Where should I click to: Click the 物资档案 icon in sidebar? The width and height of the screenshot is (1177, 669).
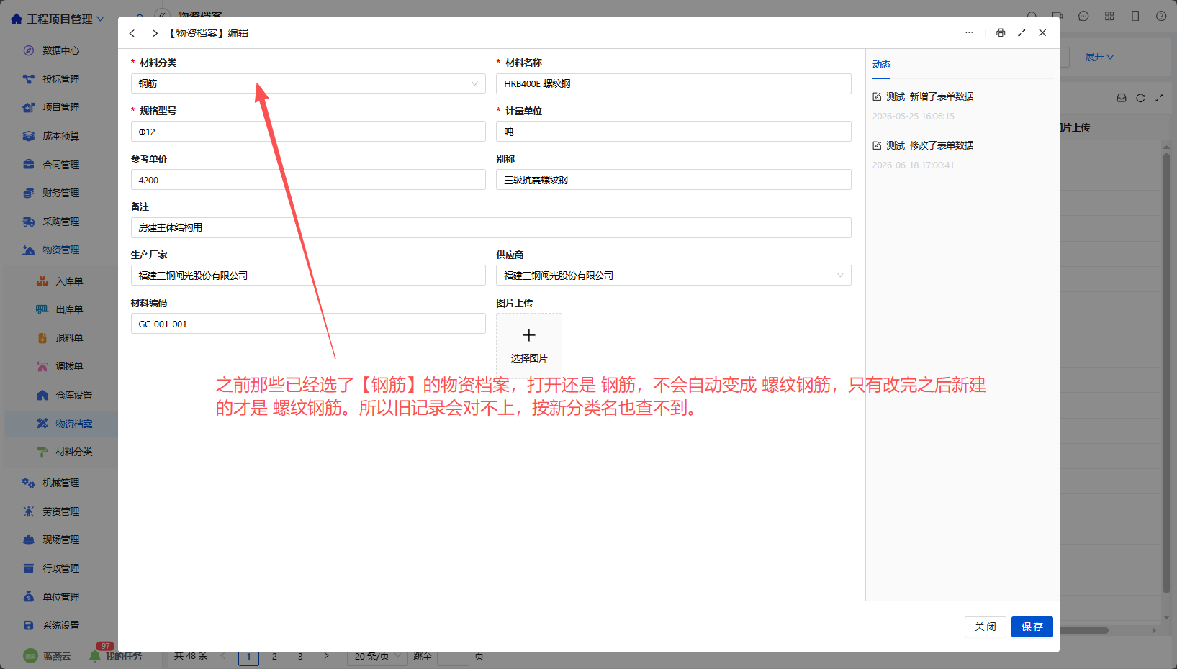click(x=42, y=424)
